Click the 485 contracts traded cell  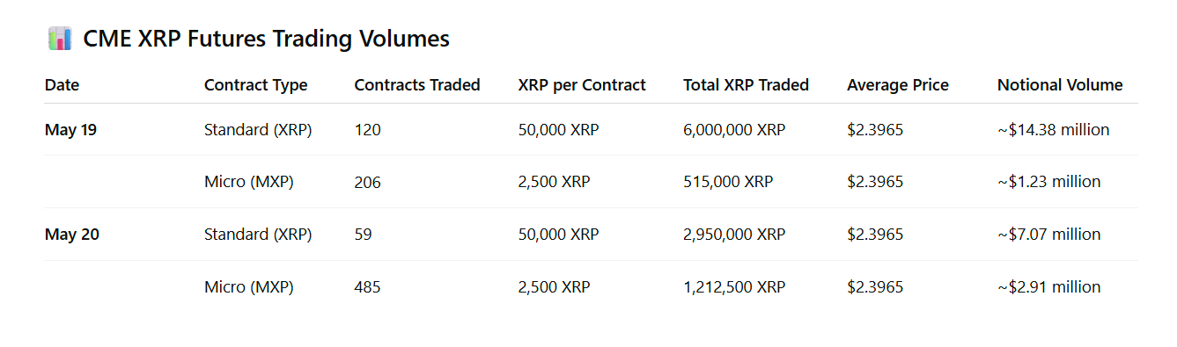368,287
